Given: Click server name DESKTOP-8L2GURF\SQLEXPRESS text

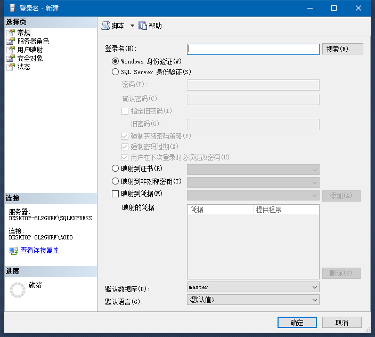Looking at the screenshot, I should [50, 218].
